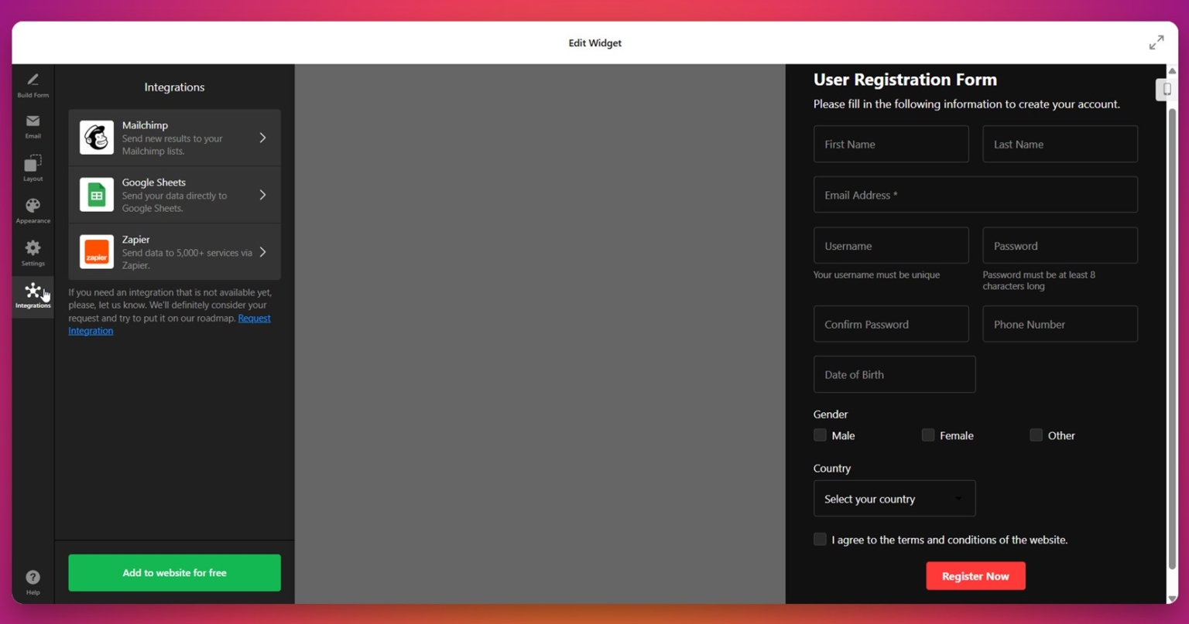Image resolution: width=1189 pixels, height=624 pixels.
Task: Open the Select your country dropdown
Action: (894, 499)
